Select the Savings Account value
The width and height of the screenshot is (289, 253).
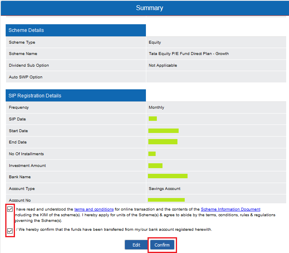pos(165,189)
